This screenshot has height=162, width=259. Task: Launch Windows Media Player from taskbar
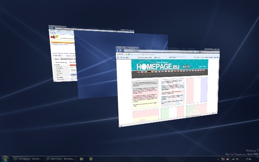[x=91, y=159]
